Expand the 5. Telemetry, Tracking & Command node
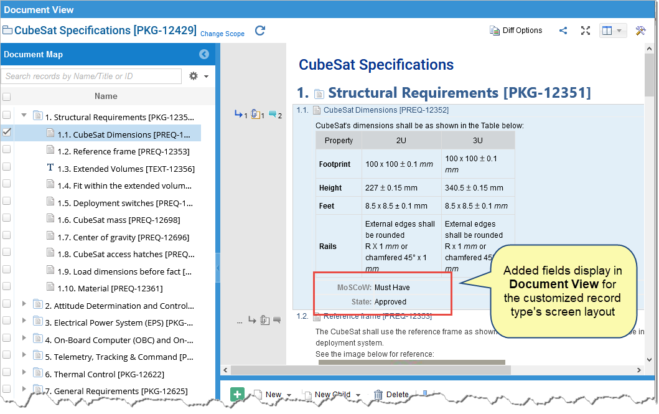This screenshot has width=659, height=414. point(24,355)
